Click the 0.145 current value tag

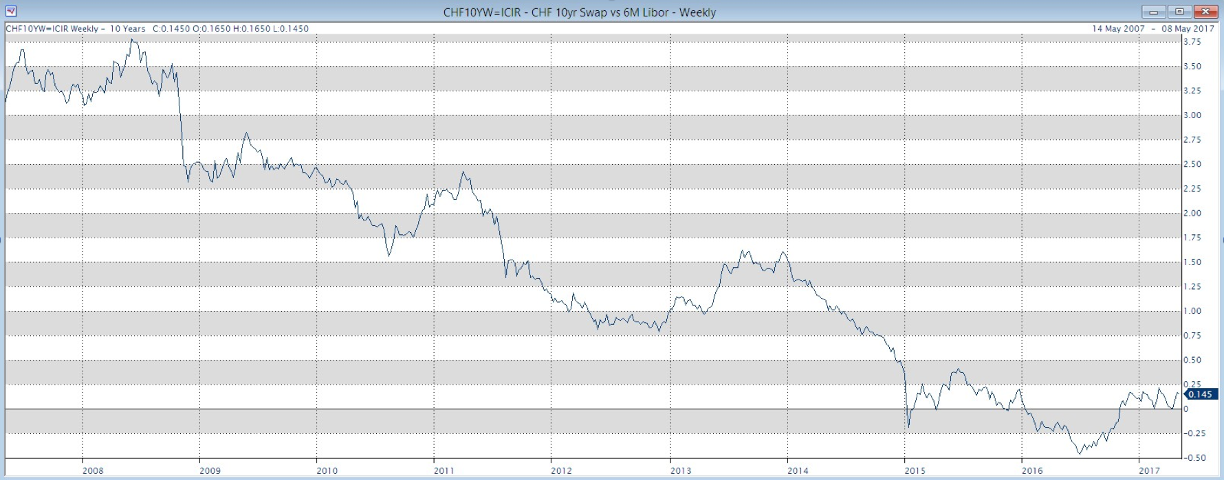click(1200, 395)
